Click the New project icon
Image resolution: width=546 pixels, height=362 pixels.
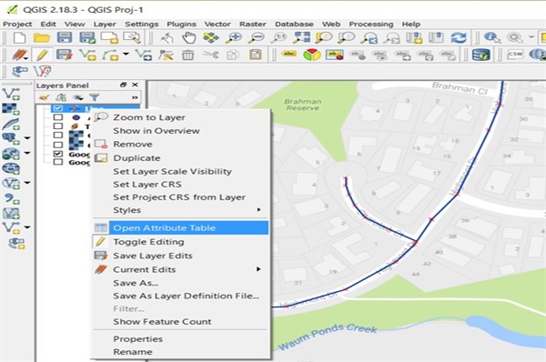pos(19,37)
